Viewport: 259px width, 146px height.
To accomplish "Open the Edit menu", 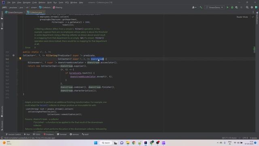I will pos(14,2).
